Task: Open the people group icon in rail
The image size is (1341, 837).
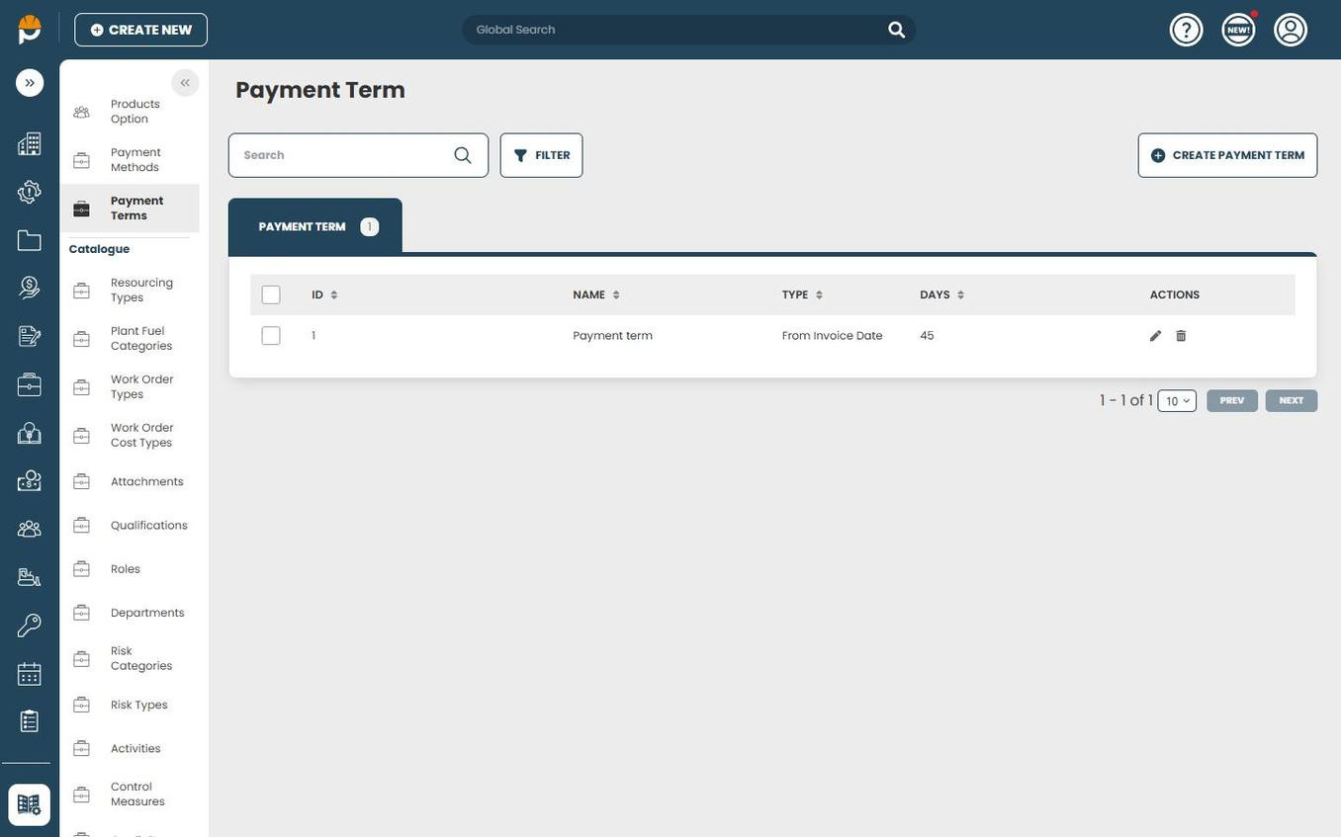Action: point(30,529)
